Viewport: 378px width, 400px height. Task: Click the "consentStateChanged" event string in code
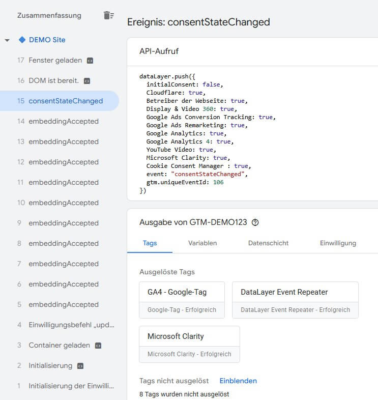coord(208,174)
